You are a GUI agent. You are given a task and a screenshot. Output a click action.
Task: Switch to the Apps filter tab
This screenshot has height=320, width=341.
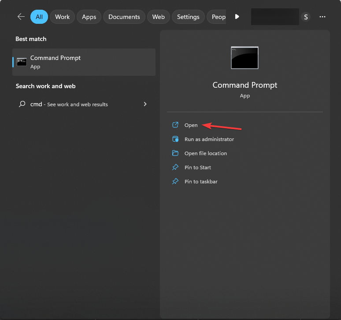point(89,17)
